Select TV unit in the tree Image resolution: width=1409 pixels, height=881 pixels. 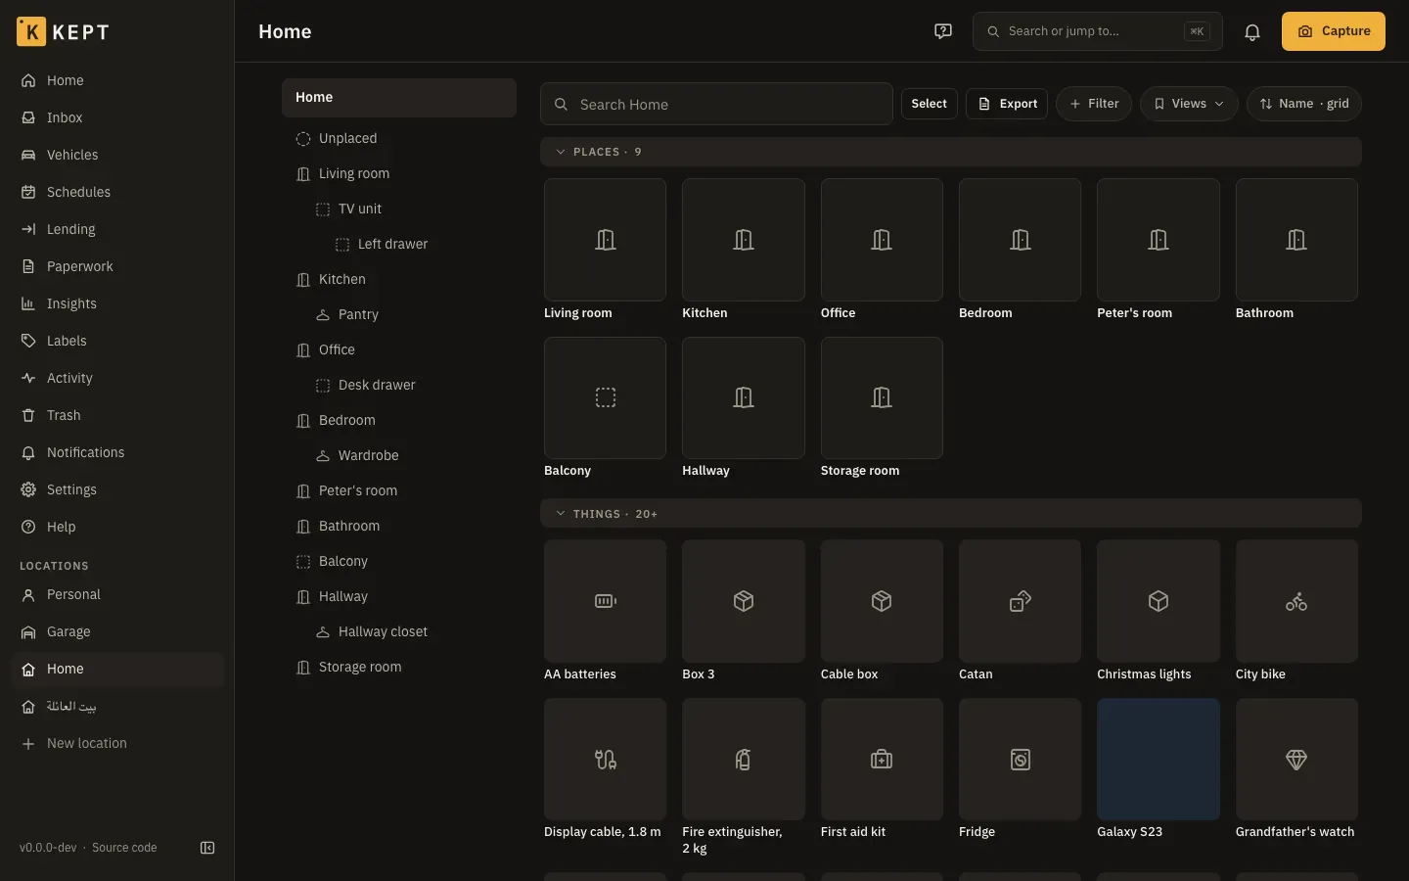click(x=399, y=209)
